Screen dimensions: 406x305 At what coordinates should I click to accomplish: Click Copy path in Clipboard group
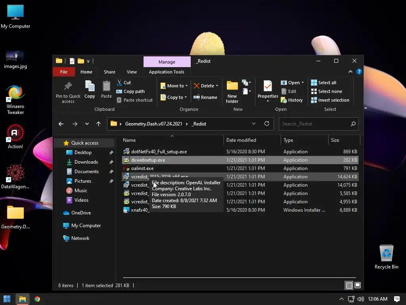coord(130,91)
